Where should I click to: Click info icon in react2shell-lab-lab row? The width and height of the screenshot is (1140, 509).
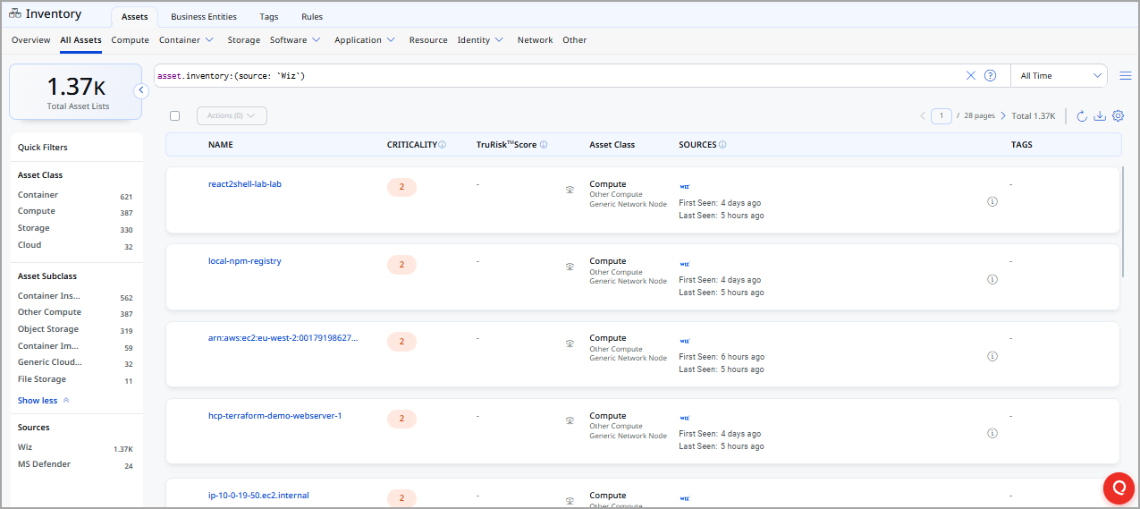pos(992,202)
